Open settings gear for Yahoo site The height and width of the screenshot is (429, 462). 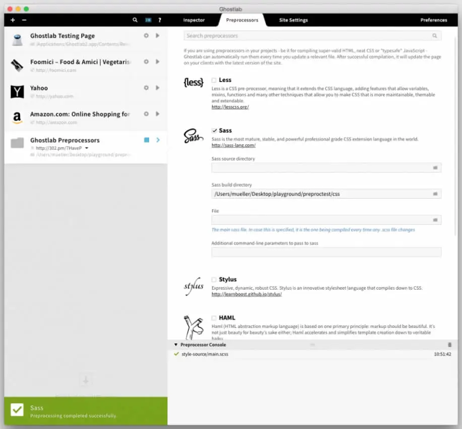click(146, 88)
